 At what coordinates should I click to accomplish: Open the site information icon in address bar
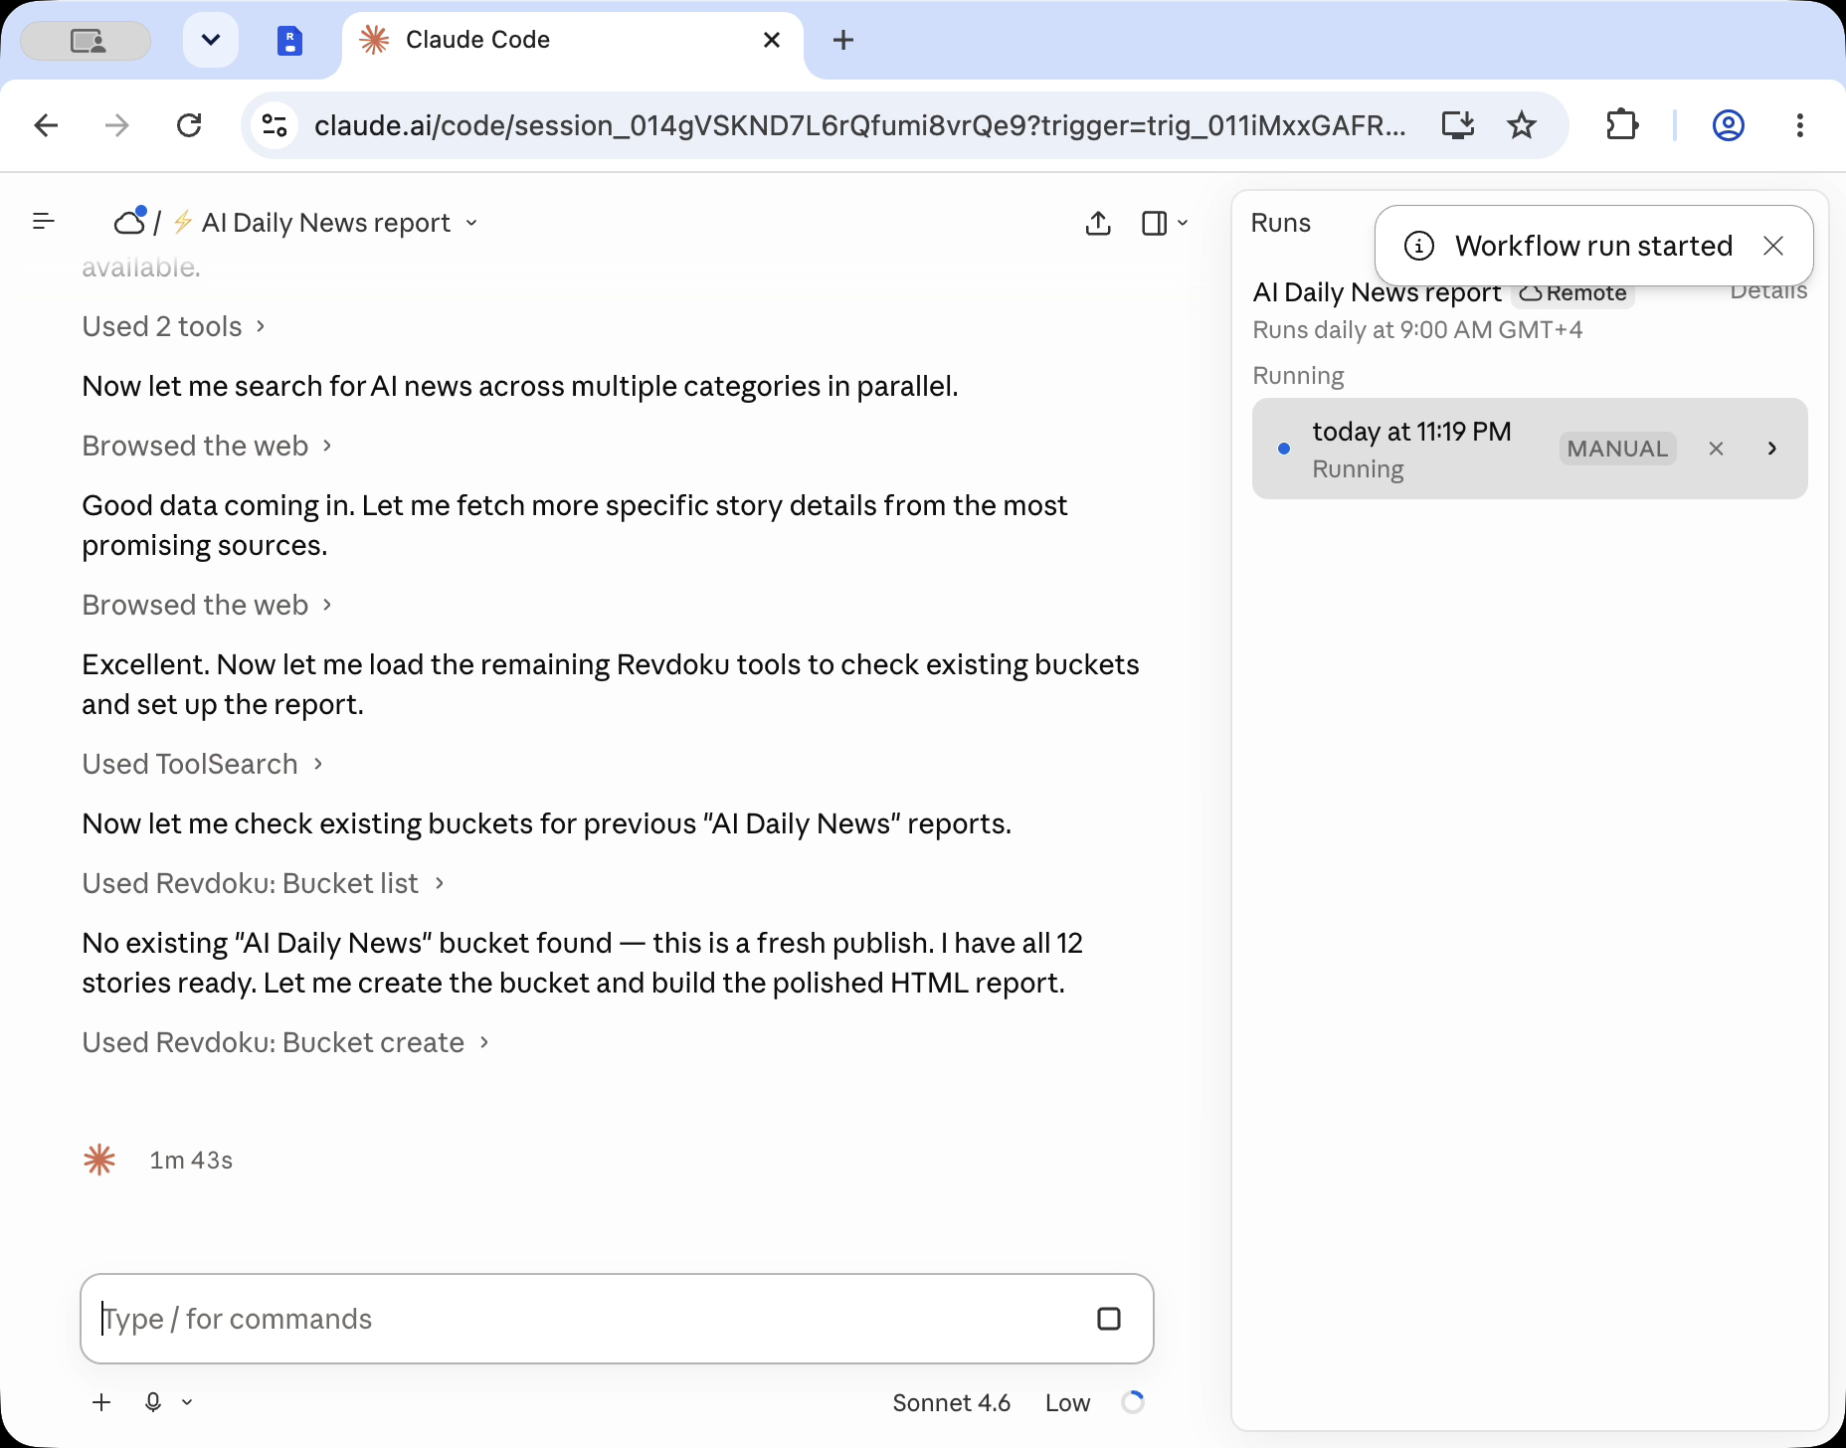(275, 125)
